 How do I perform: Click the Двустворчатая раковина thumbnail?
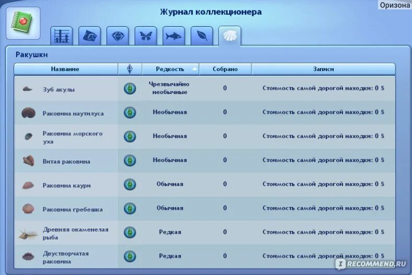[x=28, y=256]
